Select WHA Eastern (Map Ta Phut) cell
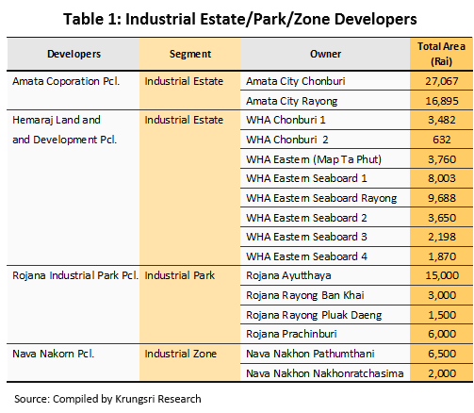Screen dimensions: 474x413 pos(325,159)
